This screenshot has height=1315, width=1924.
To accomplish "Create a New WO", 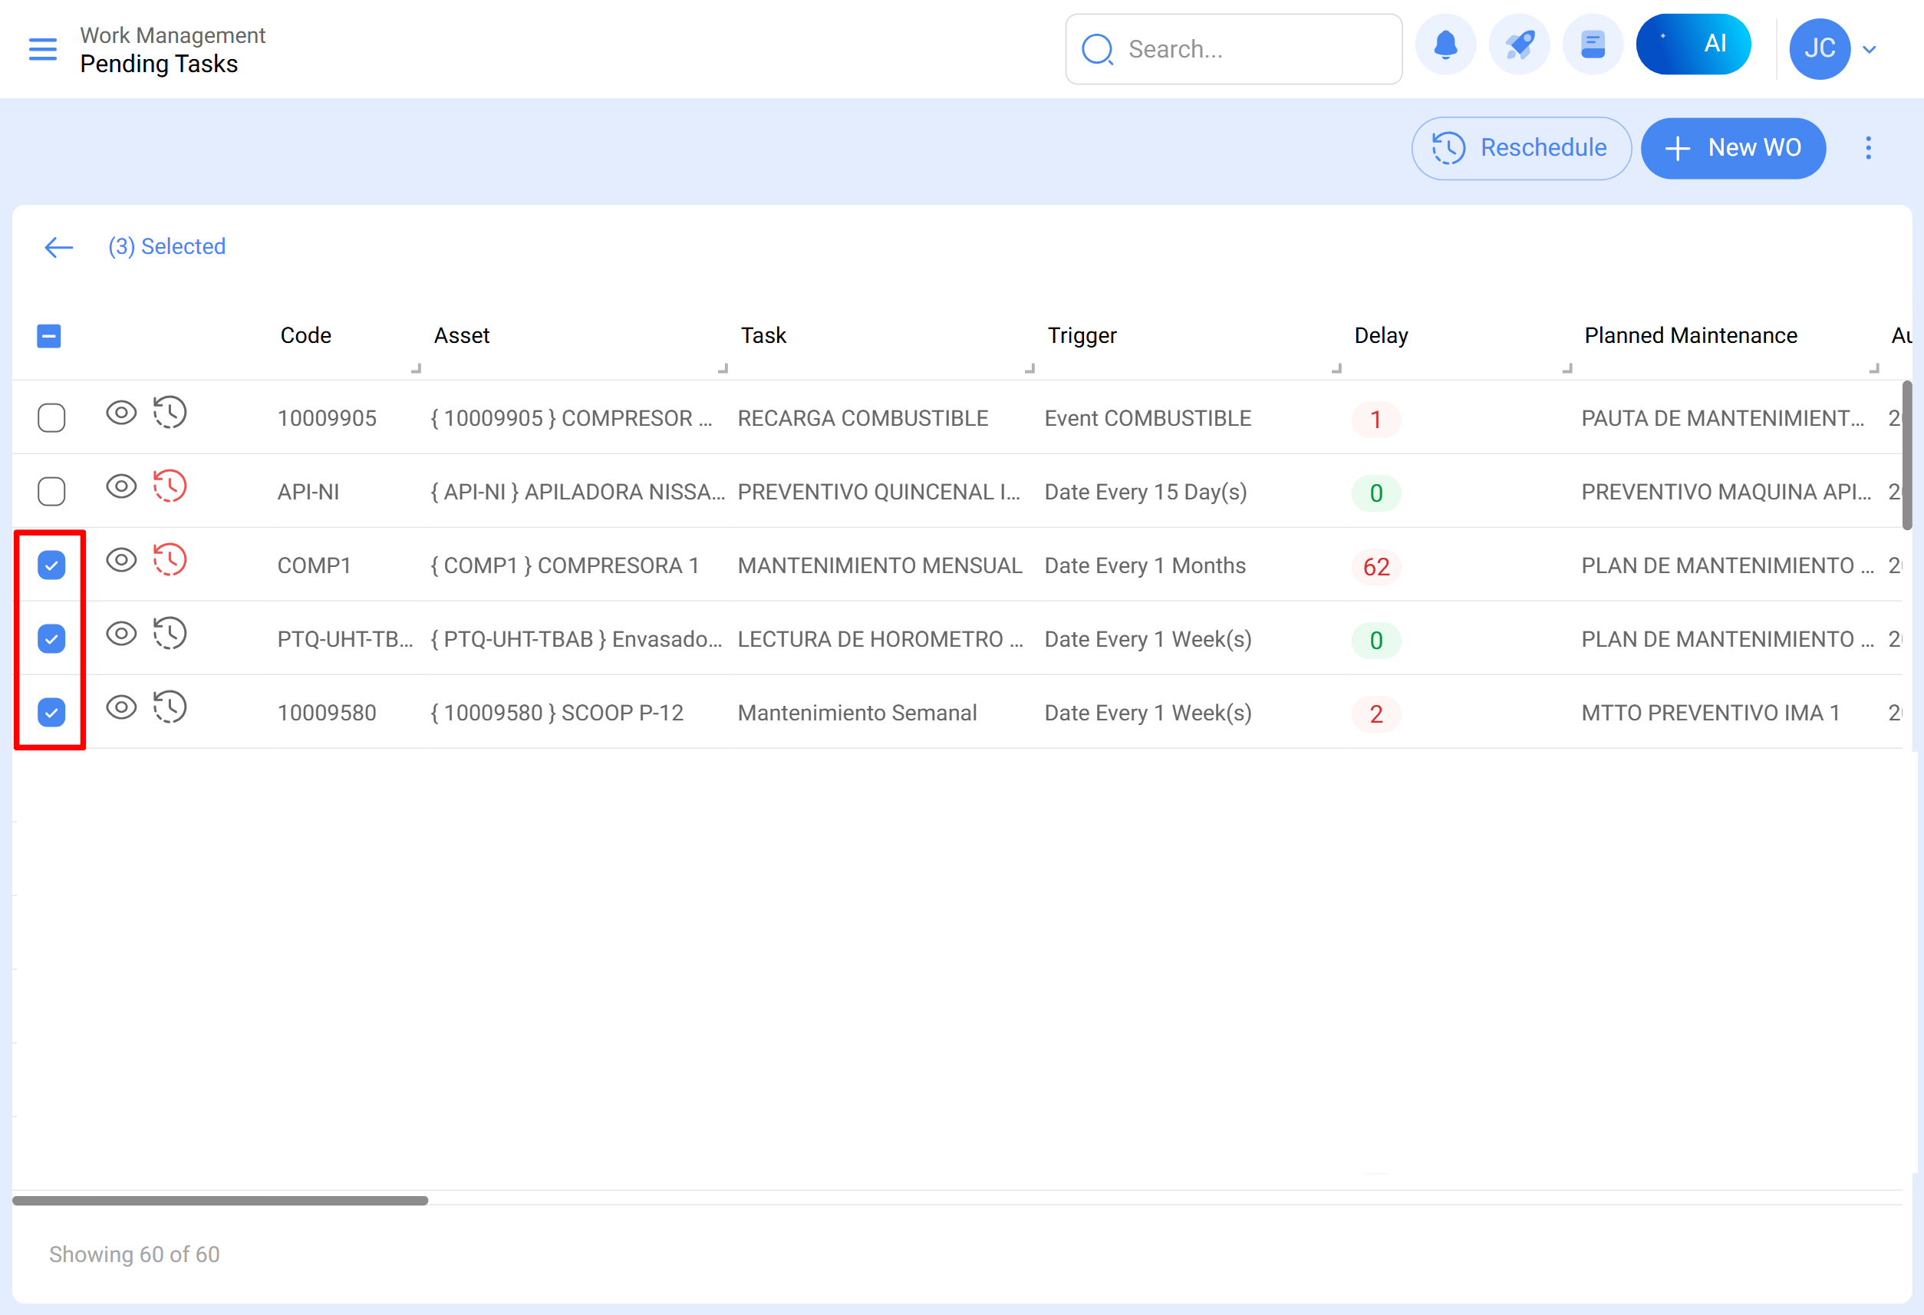I will tap(1733, 148).
